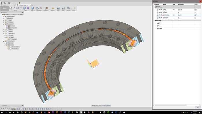Open the Create Sketch tool in toolbar

(11, 8)
